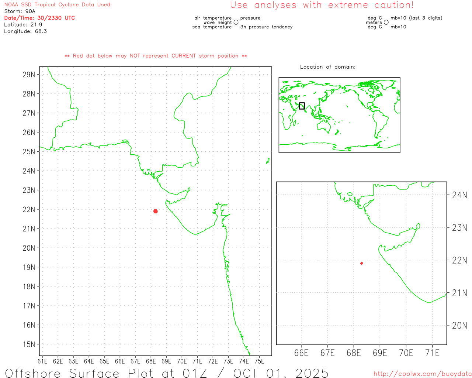The width and height of the screenshot is (472, 378).
Task: Click the 64E longitude label on main map
Action: click(x=89, y=361)
